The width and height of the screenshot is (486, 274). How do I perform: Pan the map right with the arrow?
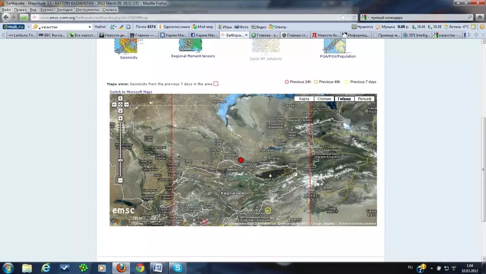(x=126, y=105)
